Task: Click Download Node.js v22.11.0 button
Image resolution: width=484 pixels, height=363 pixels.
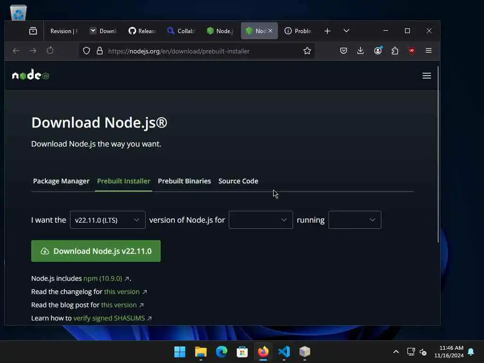Action: click(95, 251)
